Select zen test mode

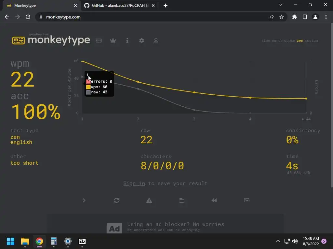pos(300,41)
